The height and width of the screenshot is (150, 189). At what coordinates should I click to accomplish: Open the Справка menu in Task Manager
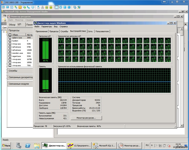tap(63, 27)
